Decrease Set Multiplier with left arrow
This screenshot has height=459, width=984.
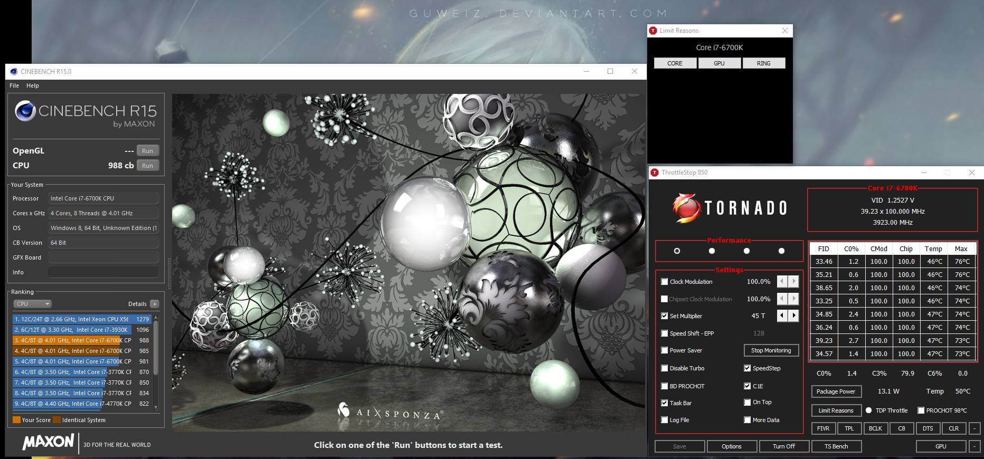(782, 315)
